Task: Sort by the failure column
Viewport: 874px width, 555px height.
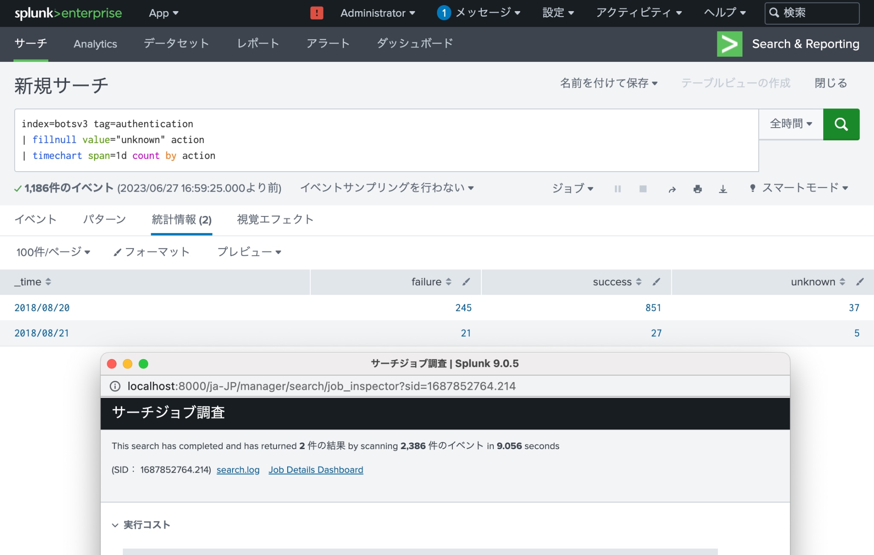Action: point(431,282)
